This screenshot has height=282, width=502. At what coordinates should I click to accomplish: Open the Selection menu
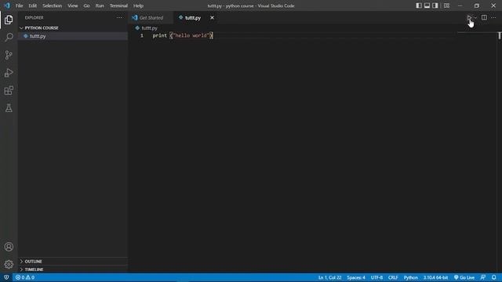[x=53, y=5]
